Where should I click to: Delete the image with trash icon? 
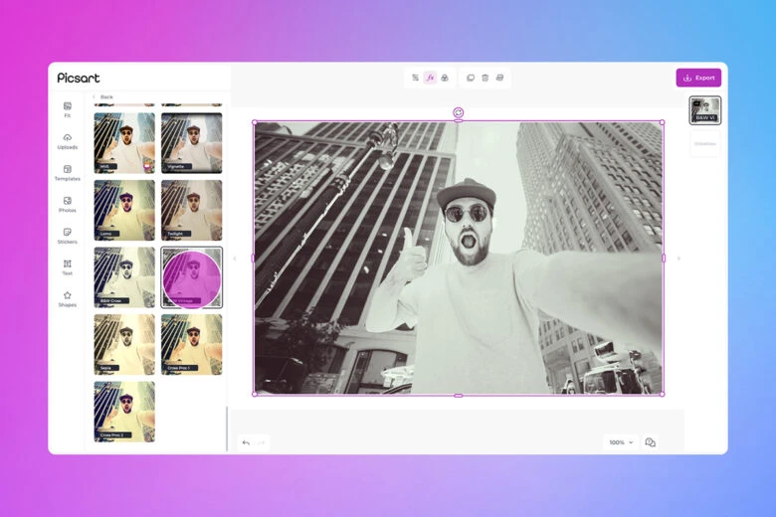485,78
